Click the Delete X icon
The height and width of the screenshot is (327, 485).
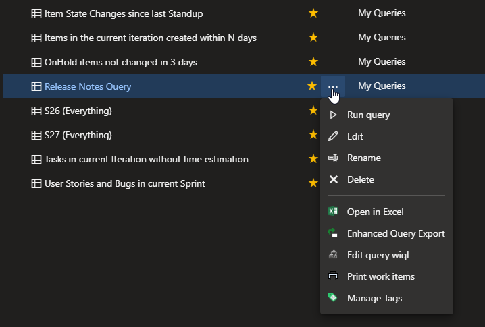(334, 179)
